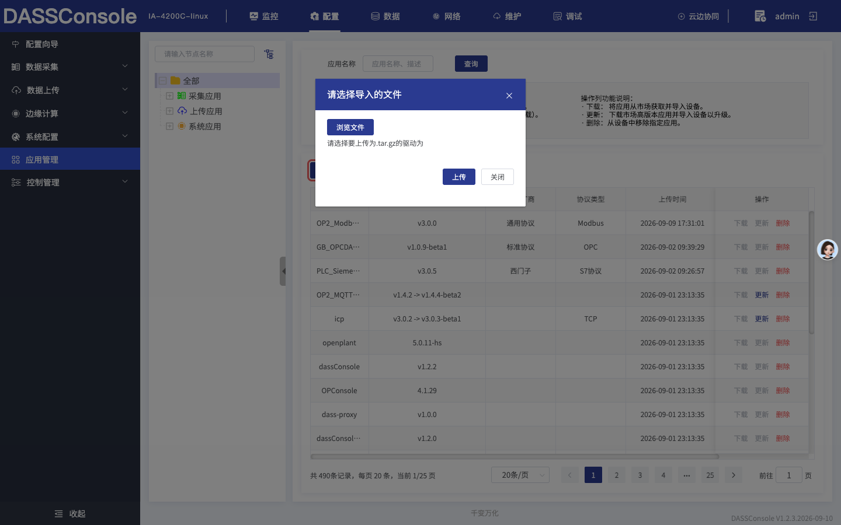Screen dimensions: 841x525
Task: Open 配置向导 in the sidebar
Action: click(x=70, y=44)
